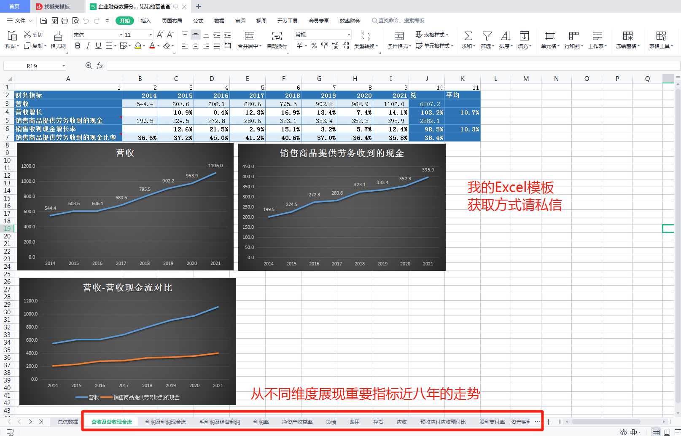Open the 页面布局 (Page Layout) ribbon tab

pyautogui.click(x=172, y=21)
